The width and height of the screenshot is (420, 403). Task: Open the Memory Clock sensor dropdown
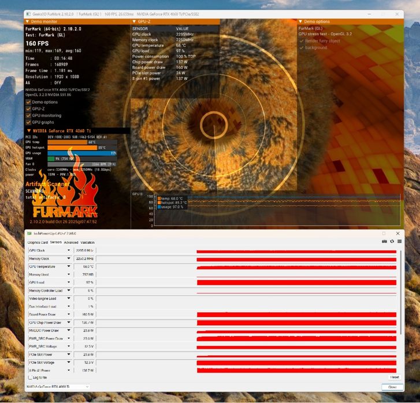69,258
